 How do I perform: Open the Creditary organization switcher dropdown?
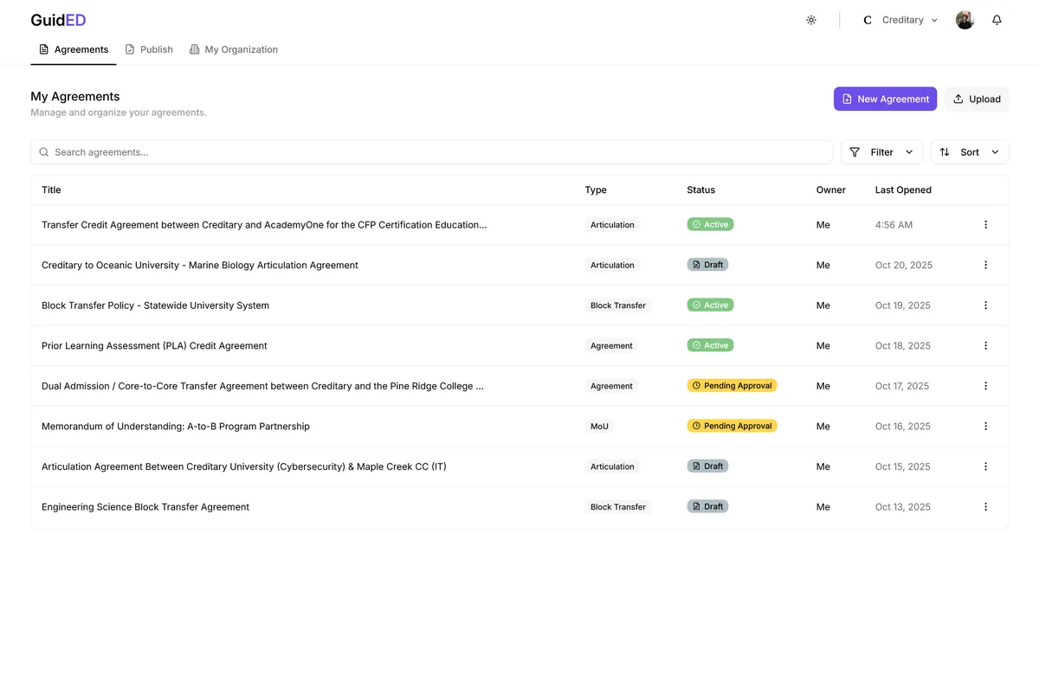900,20
